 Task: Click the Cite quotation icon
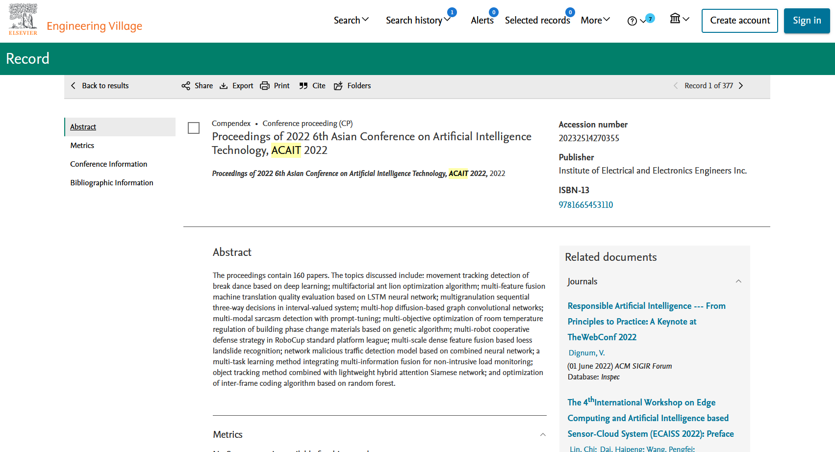pos(304,86)
